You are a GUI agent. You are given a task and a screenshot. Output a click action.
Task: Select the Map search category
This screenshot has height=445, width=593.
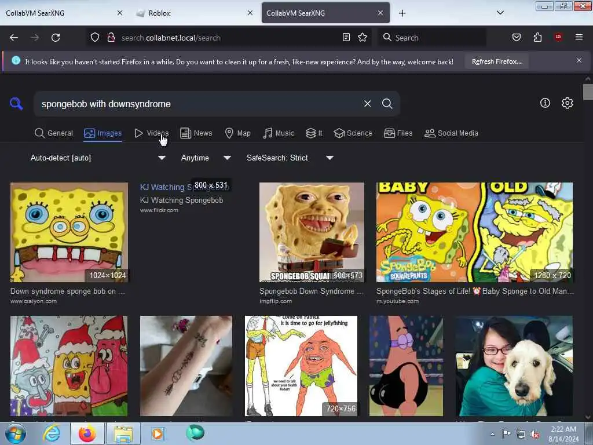coord(237,133)
